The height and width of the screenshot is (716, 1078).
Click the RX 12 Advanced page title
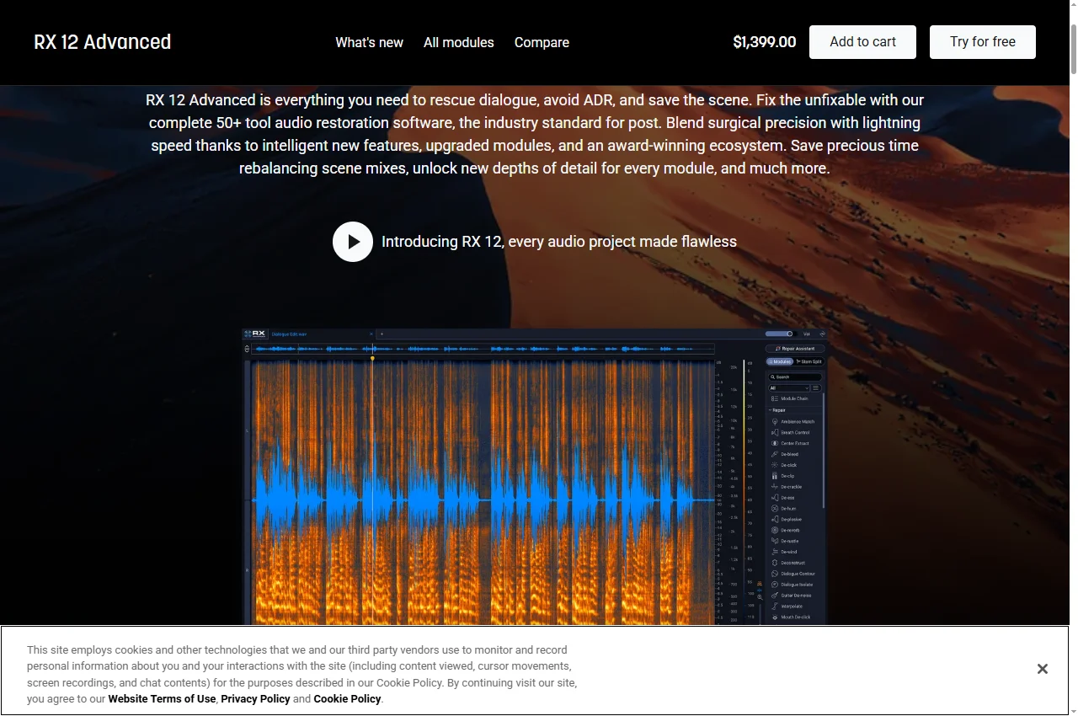coord(103,42)
